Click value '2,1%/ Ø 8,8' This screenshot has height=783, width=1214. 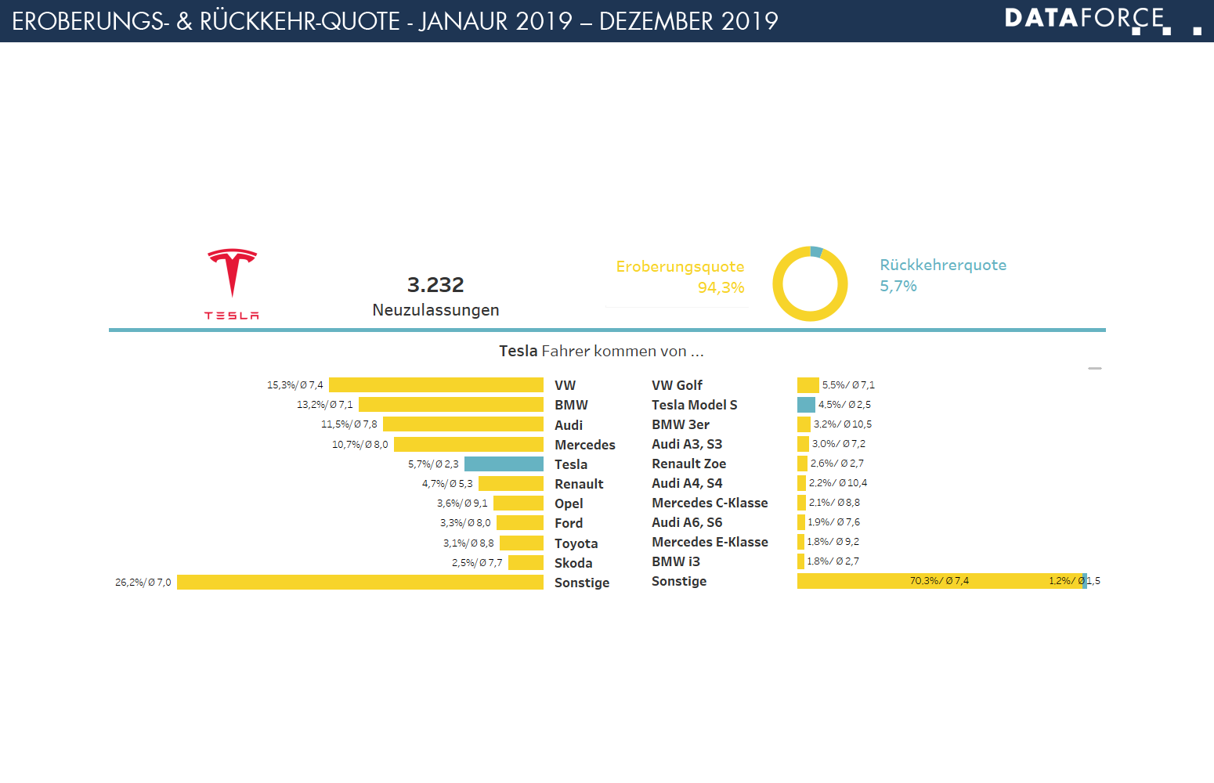(x=834, y=503)
